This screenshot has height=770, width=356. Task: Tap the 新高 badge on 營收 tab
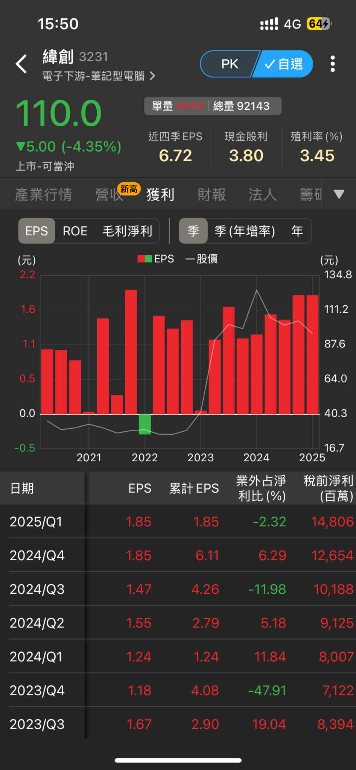pos(129,189)
